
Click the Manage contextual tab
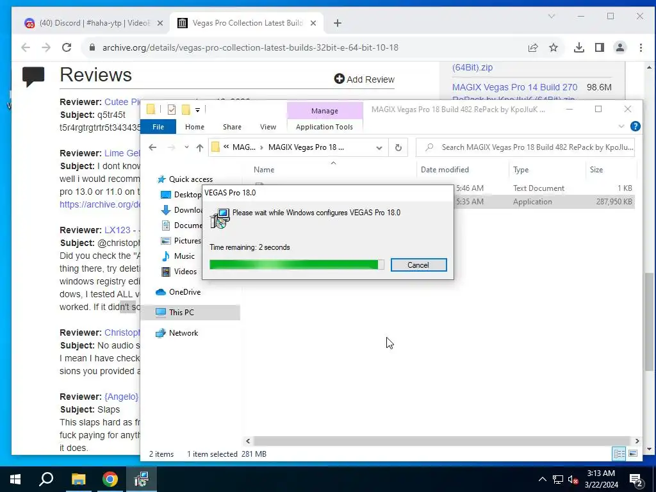tap(325, 111)
